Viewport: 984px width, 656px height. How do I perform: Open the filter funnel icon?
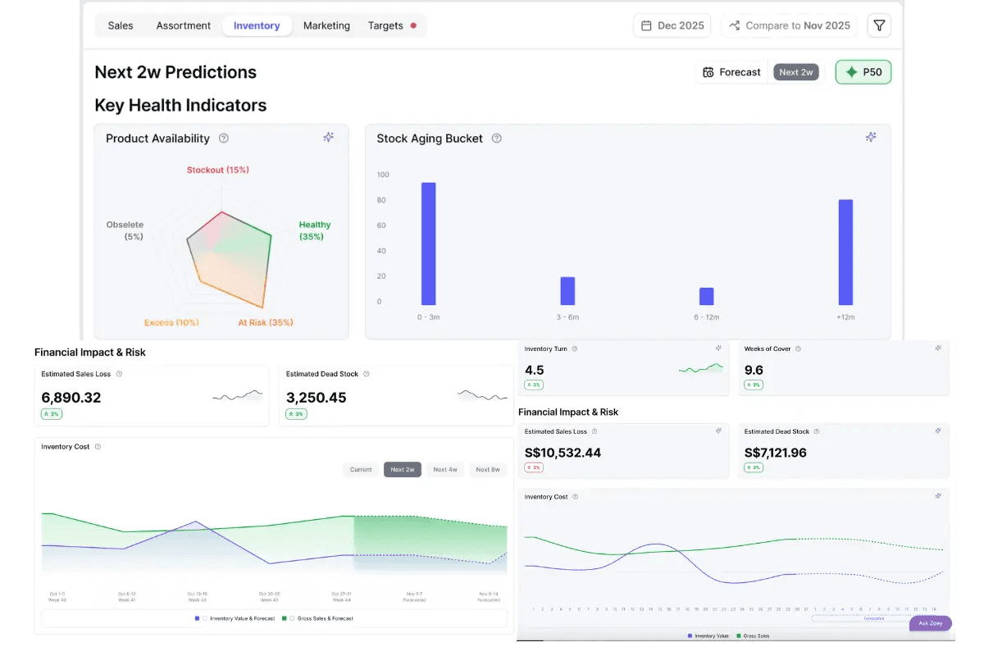879,25
